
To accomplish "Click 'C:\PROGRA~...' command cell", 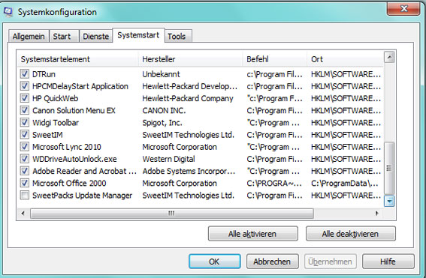I will (x=274, y=183).
